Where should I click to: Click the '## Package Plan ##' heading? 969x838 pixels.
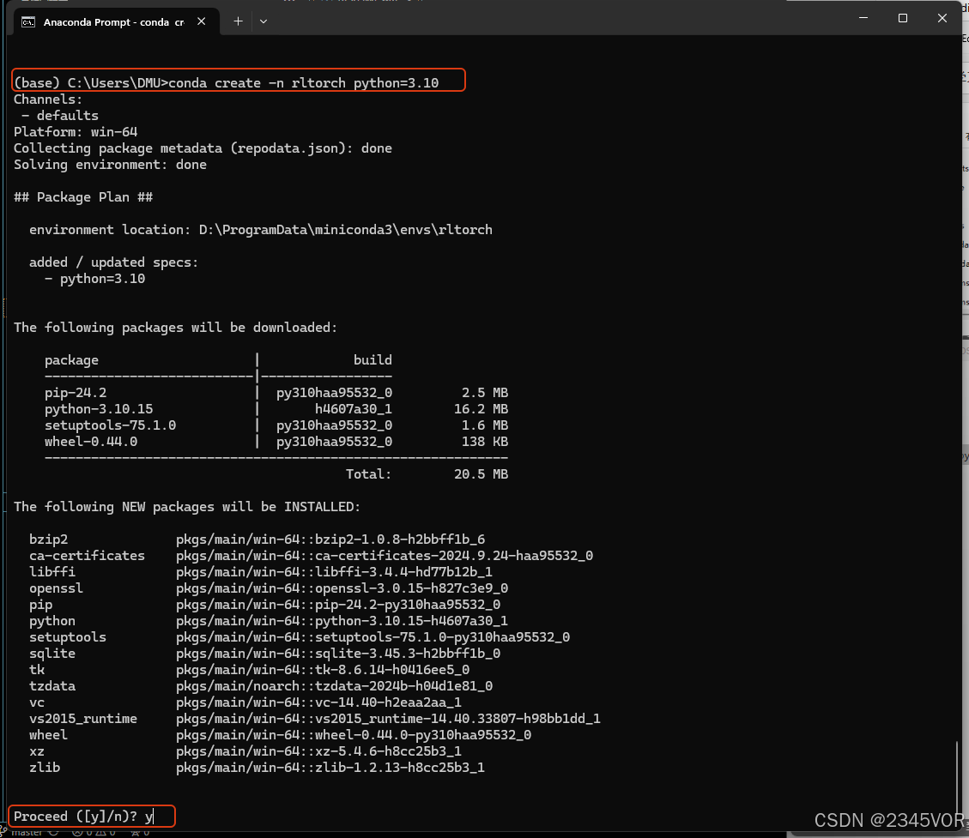pos(83,197)
